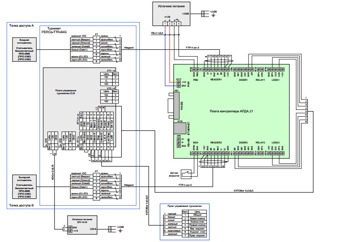
Task: Click the Источник питания БП-1А-М block
Action: pyautogui.click(x=82, y=225)
